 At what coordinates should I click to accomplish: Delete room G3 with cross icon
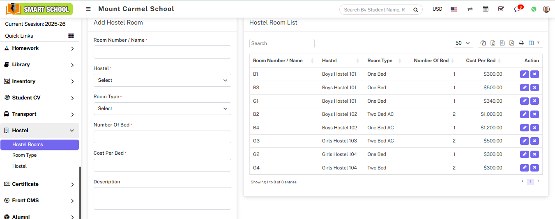tap(534, 141)
